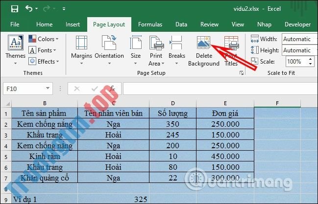318x204 pixels.
Task: Select row 5 header
Action: pos(6,157)
